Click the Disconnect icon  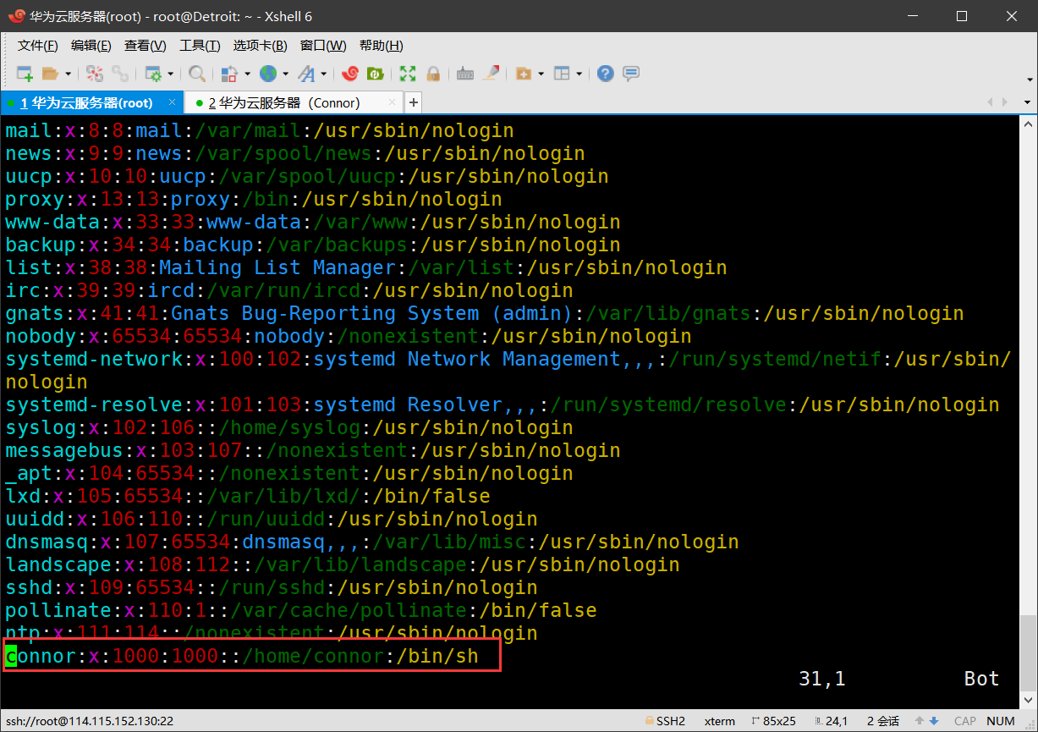[95, 74]
